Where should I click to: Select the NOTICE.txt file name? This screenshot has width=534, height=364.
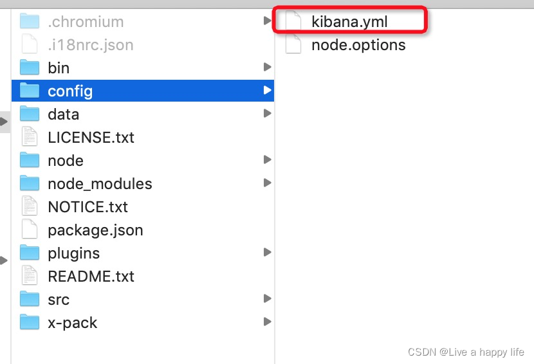87,206
